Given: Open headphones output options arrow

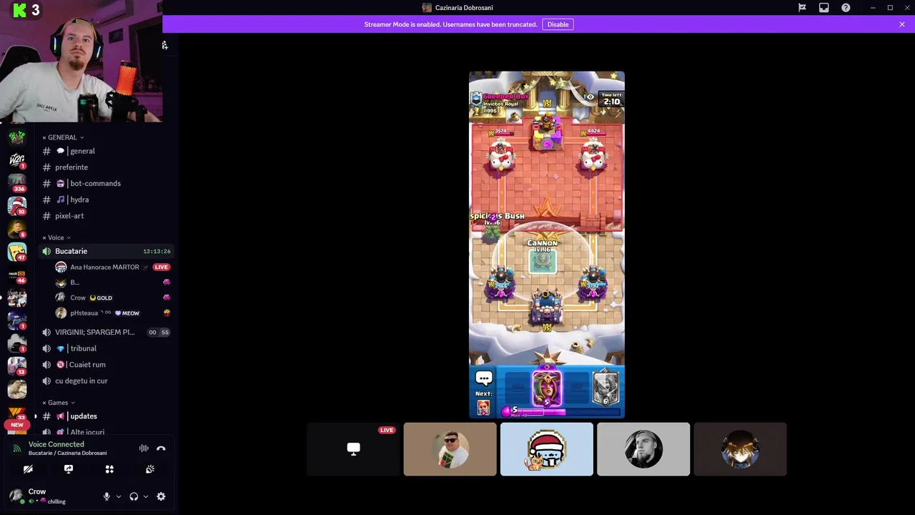Looking at the screenshot, I should tap(146, 496).
